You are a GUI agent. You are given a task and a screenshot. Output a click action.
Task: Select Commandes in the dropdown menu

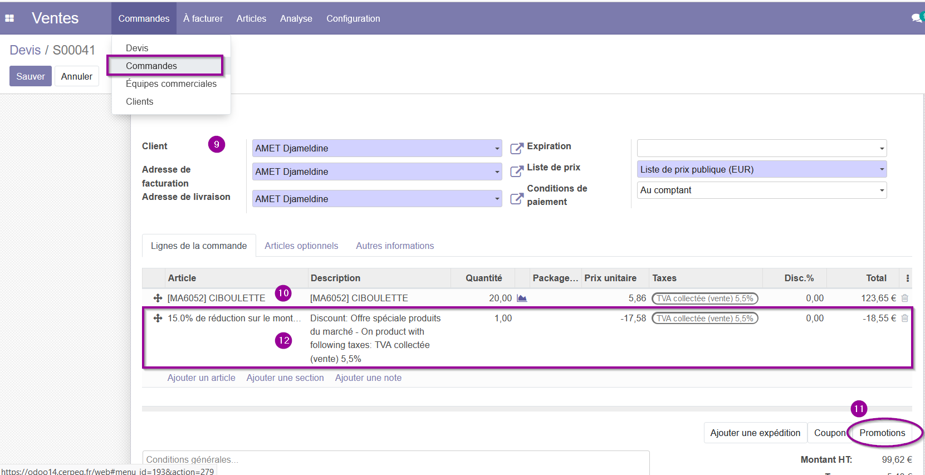coord(151,66)
